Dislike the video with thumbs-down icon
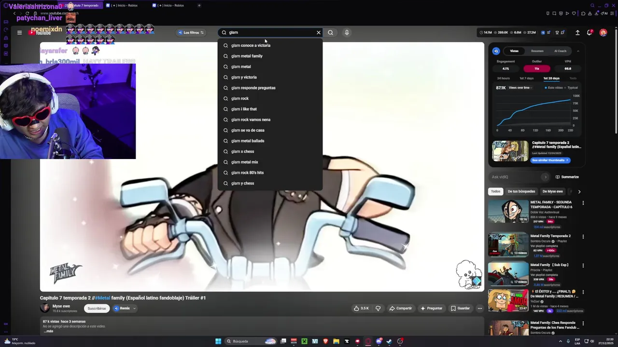The height and width of the screenshot is (347, 618). click(x=378, y=308)
